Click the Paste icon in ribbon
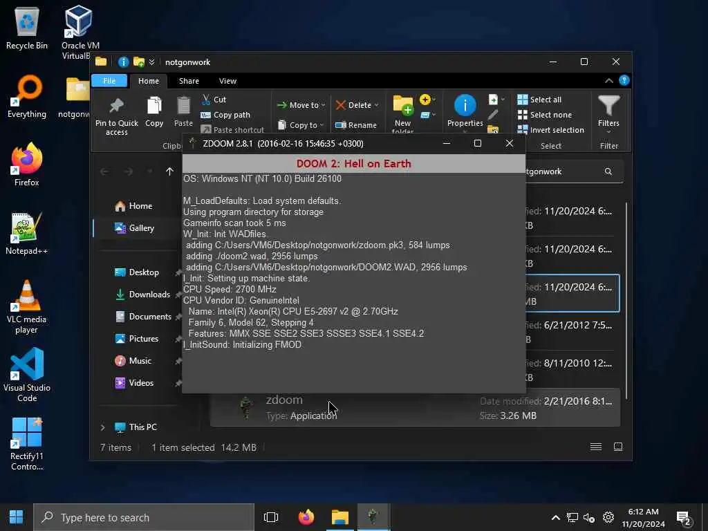Viewport: 708px width, 531px height. point(183,111)
